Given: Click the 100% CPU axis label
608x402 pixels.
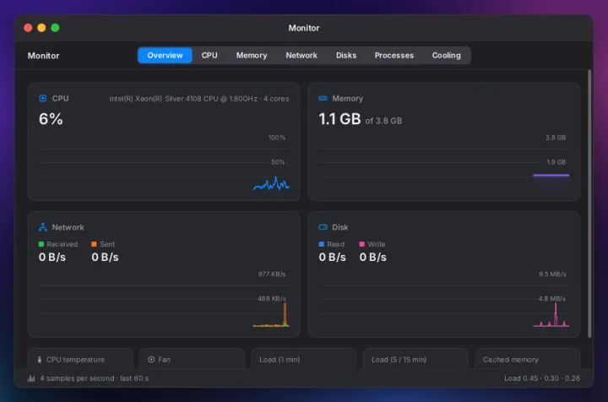Looking at the screenshot, I should pos(277,138).
